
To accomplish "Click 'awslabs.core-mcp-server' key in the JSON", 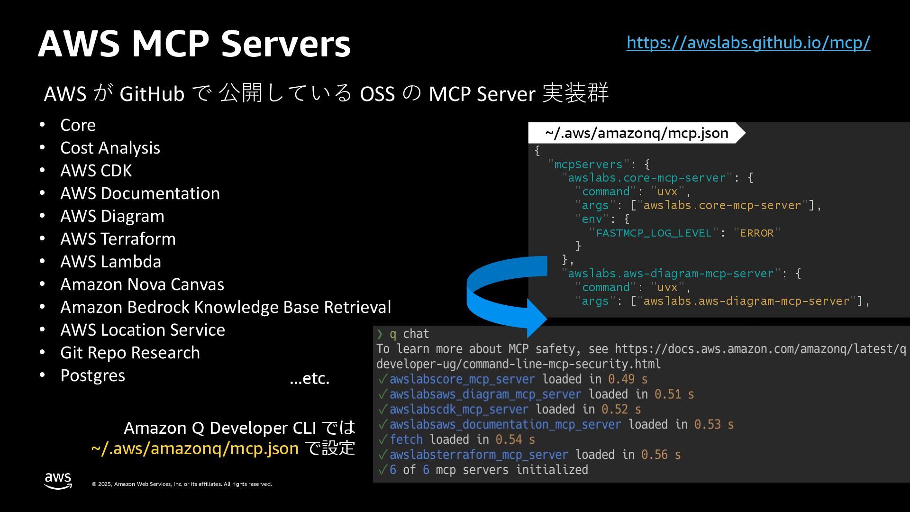I will coord(646,178).
